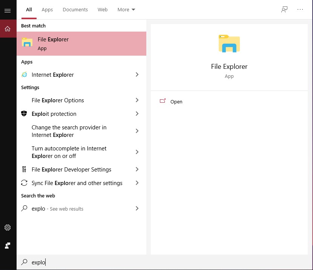Screen dimensions: 313x270
Task: Select Change the search provider in Internet Explorer
Action: tap(81, 131)
